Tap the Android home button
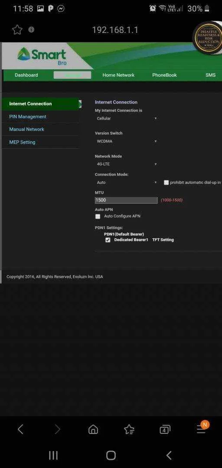Image resolution: width=222 pixels, height=468 pixels. (x=111, y=455)
